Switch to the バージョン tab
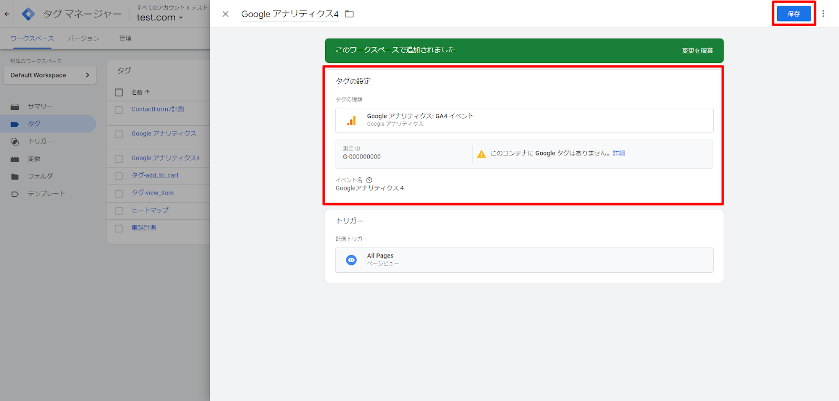The height and width of the screenshot is (401, 839). tap(83, 38)
